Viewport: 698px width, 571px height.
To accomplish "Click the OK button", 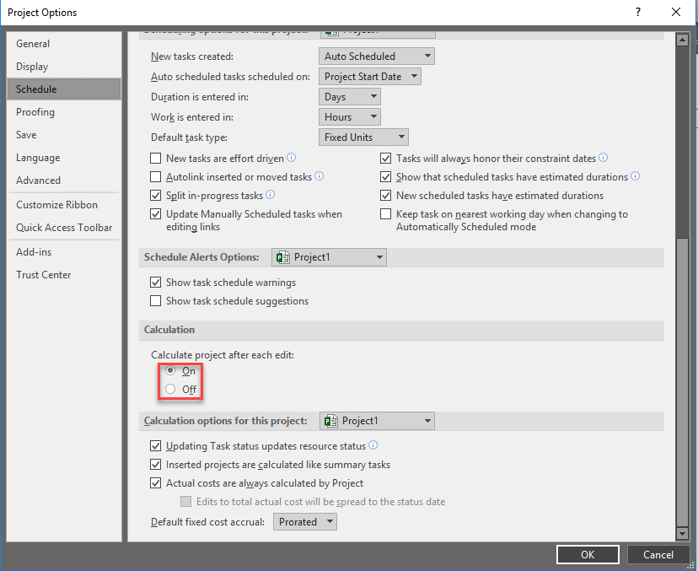I will click(588, 554).
